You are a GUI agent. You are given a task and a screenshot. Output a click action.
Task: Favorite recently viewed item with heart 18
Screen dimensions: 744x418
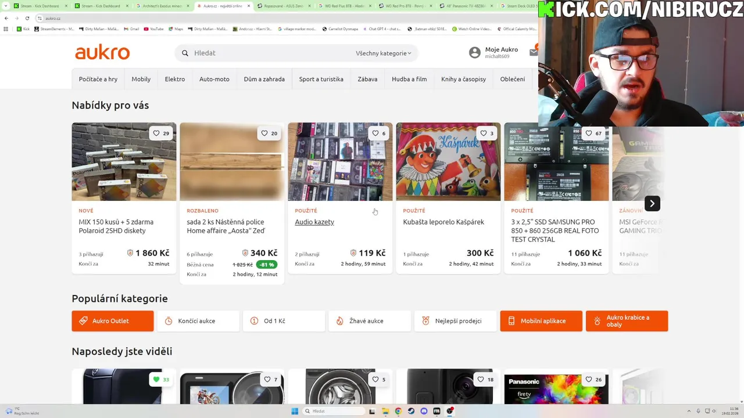485,380
